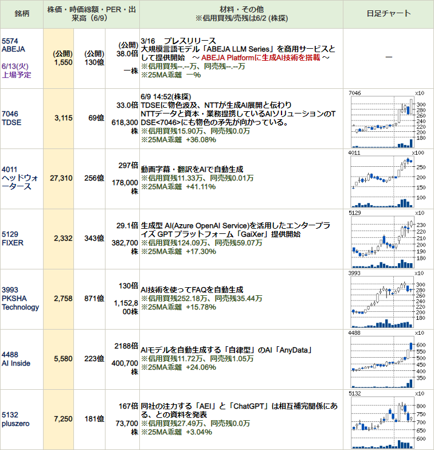
Task: Click 動画字幕・翻訳をAIで自動生成 text
Action: [x=191, y=169]
